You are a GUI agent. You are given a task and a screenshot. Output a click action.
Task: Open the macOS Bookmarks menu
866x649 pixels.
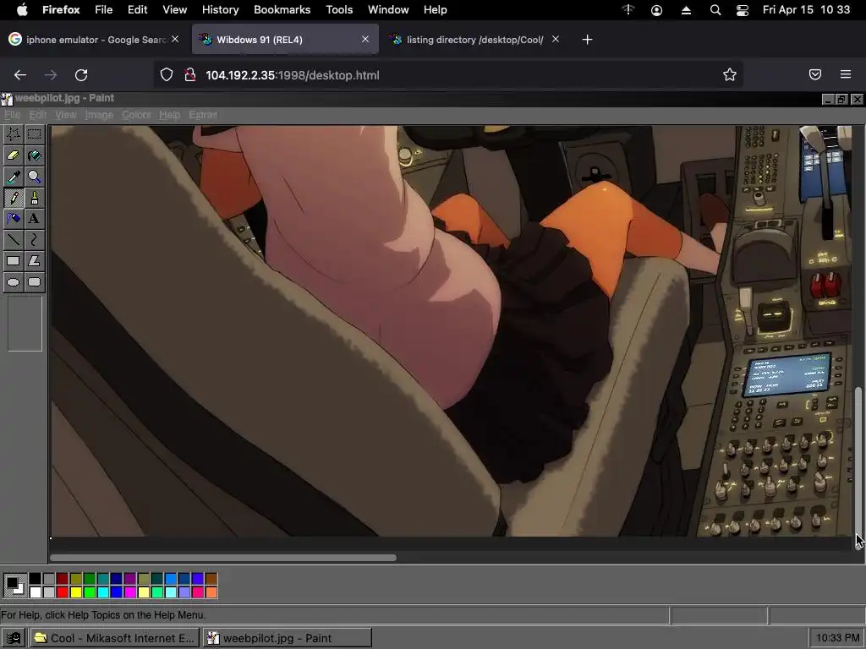pos(282,10)
